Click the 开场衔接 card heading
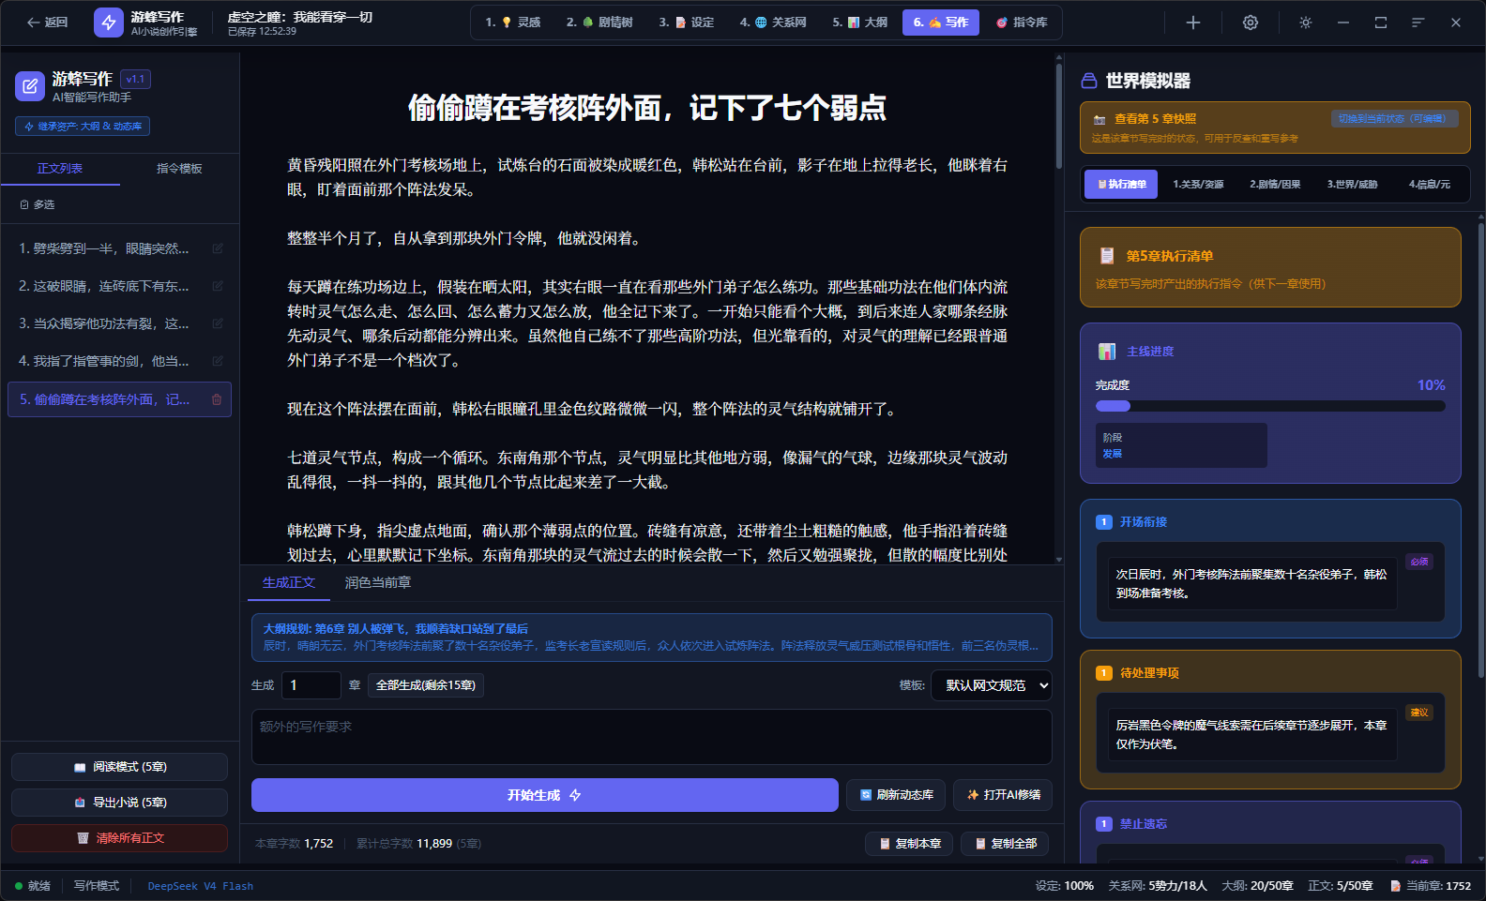The width and height of the screenshot is (1486, 901). point(1144,522)
